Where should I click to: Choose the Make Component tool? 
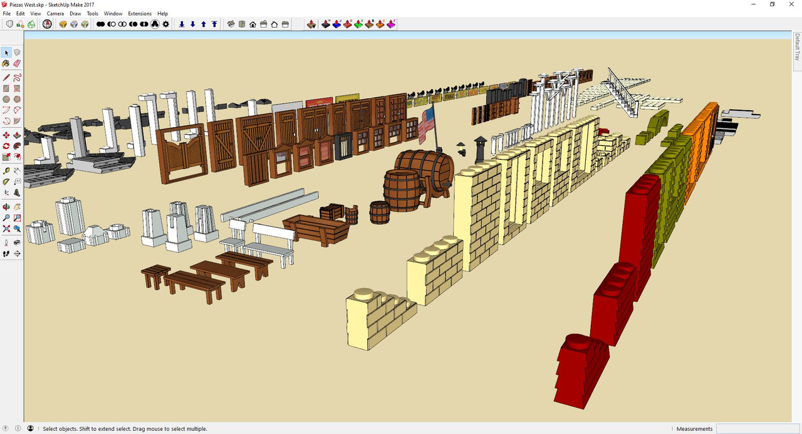[x=17, y=53]
